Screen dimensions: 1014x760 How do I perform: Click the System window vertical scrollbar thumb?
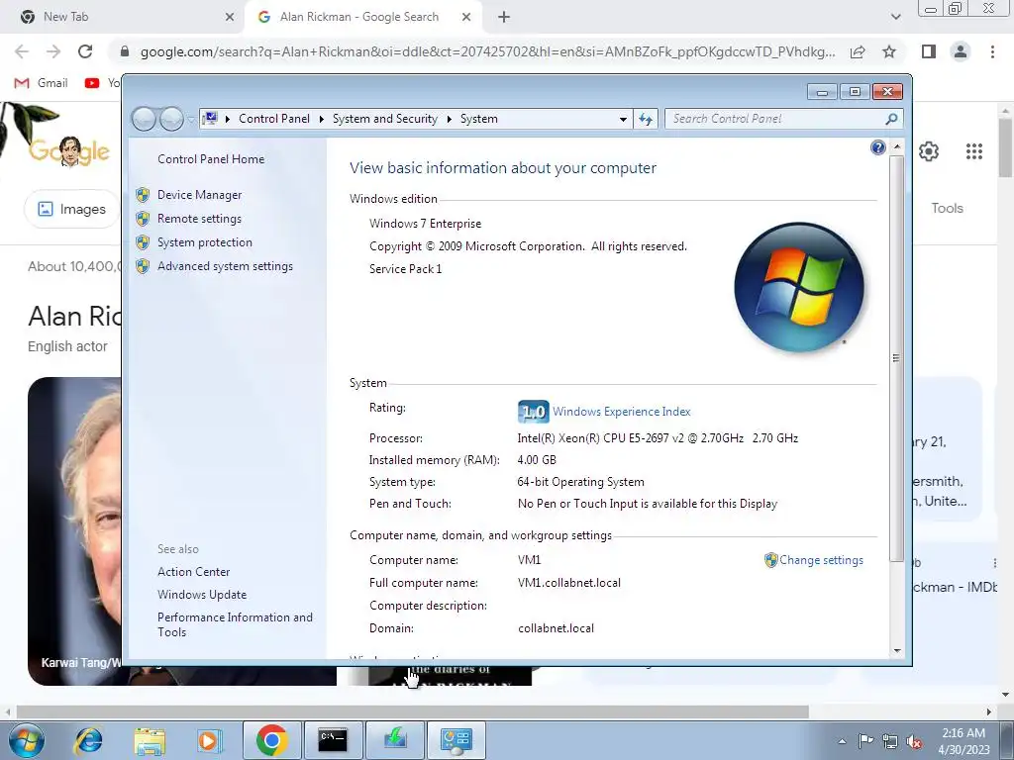tap(895, 357)
